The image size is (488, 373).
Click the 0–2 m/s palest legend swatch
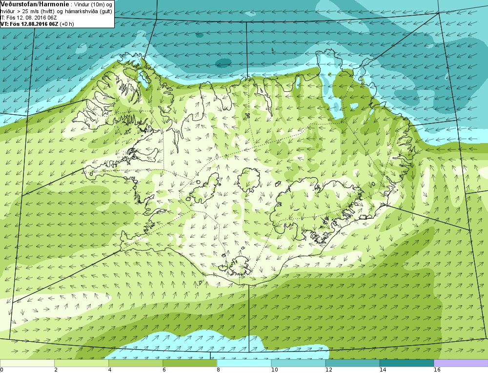[x=27, y=363]
